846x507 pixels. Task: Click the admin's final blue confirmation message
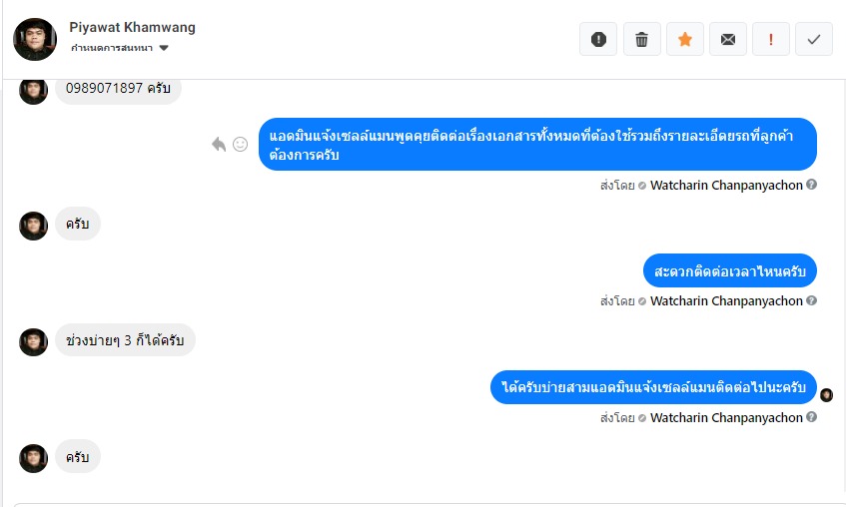pos(653,387)
